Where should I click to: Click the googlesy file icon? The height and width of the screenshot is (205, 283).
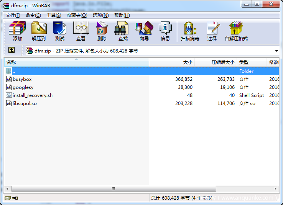coord(9,87)
